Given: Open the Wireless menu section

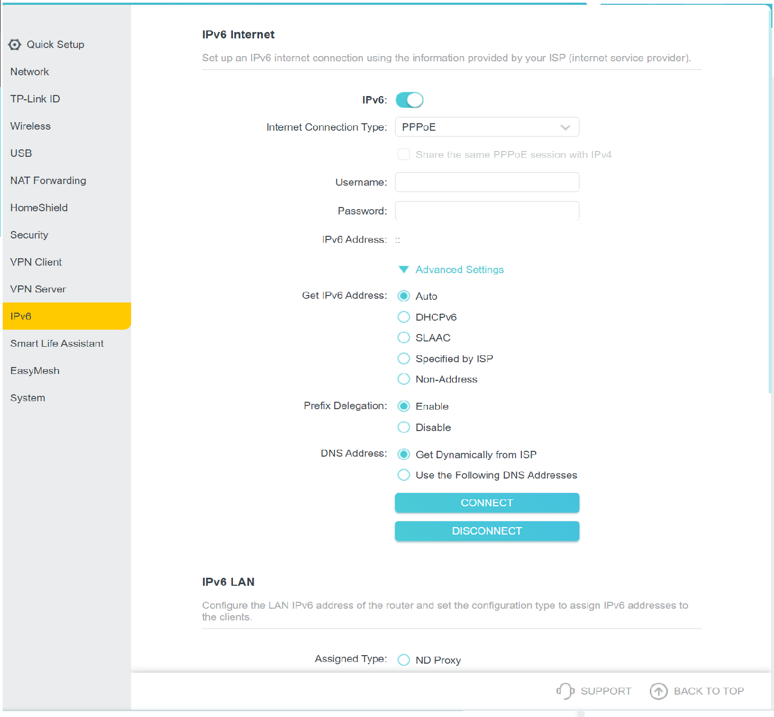Looking at the screenshot, I should (30, 126).
